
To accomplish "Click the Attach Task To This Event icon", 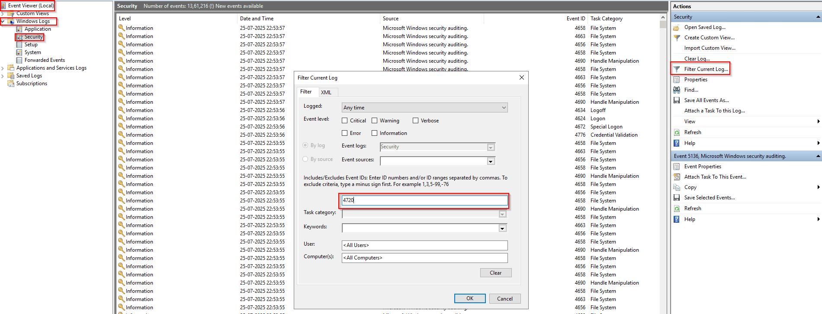I will [x=677, y=177].
